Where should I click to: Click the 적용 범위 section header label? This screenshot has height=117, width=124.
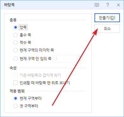tap(17, 91)
